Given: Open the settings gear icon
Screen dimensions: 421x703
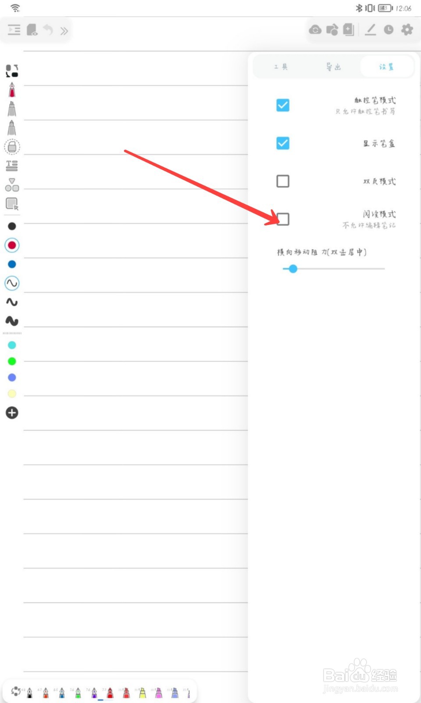Looking at the screenshot, I should click(x=407, y=29).
